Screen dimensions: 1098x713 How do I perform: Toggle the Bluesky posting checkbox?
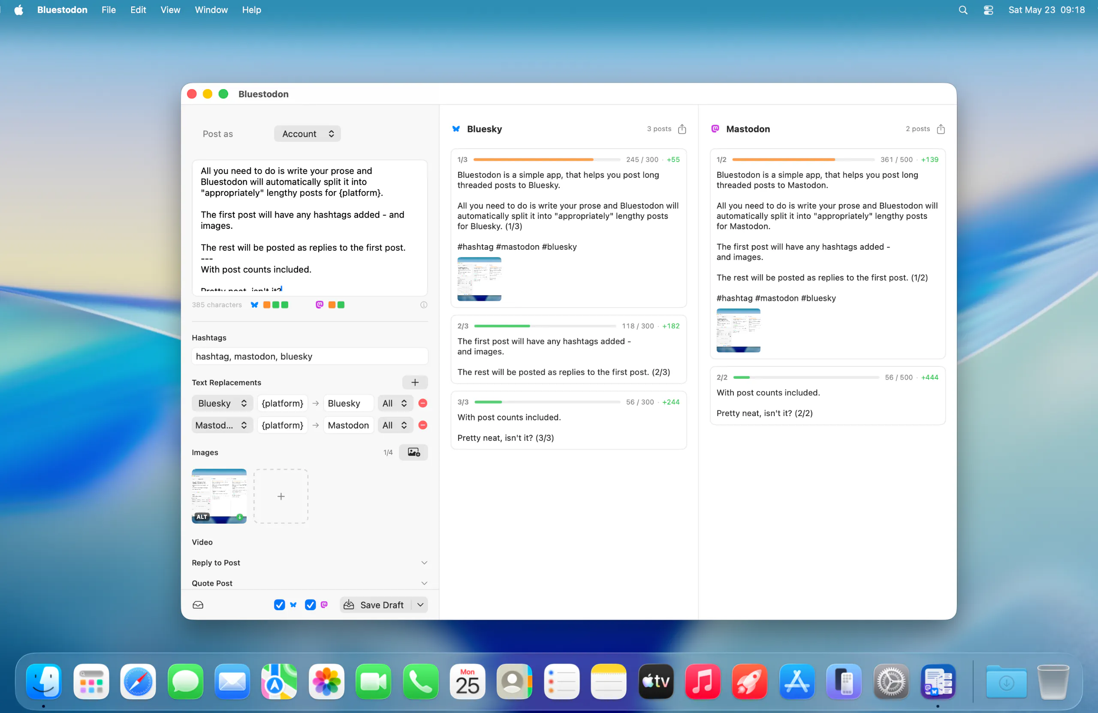[x=279, y=605]
